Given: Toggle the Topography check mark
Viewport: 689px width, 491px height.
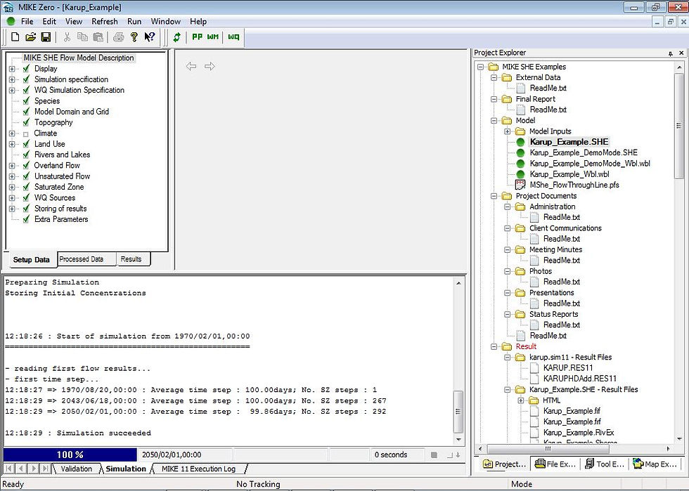Looking at the screenshot, I should (x=27, y=122).
